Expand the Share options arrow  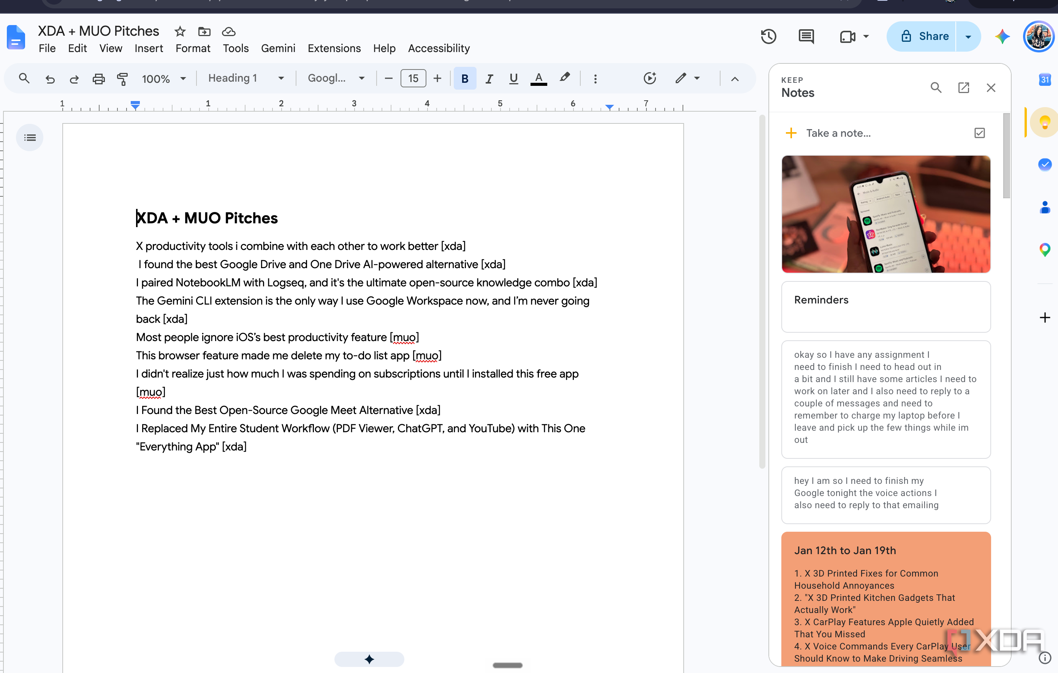(x=968, y=36)
